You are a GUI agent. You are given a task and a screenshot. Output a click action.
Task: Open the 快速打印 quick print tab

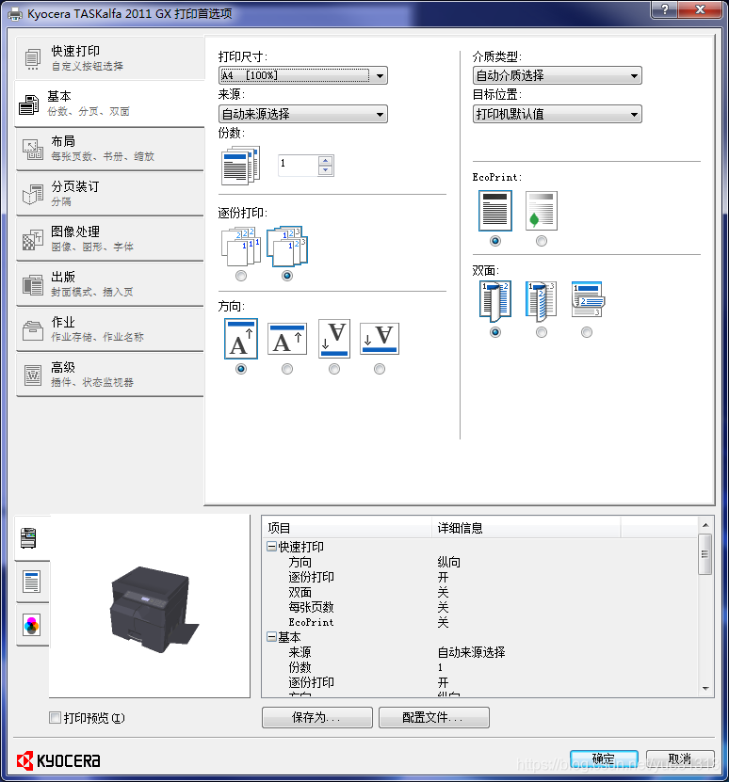pos(110,57)
